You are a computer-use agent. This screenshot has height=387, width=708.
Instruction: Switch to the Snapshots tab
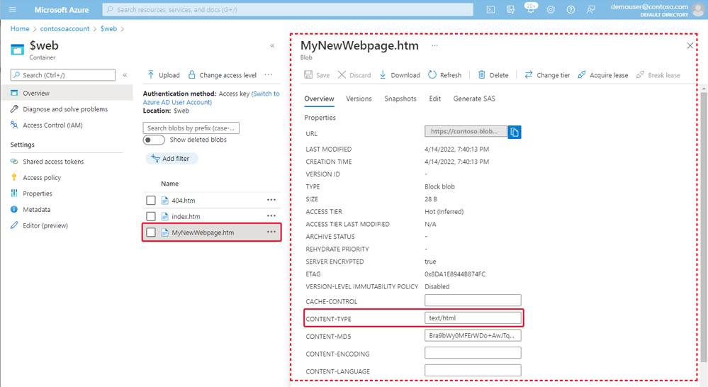400,99
